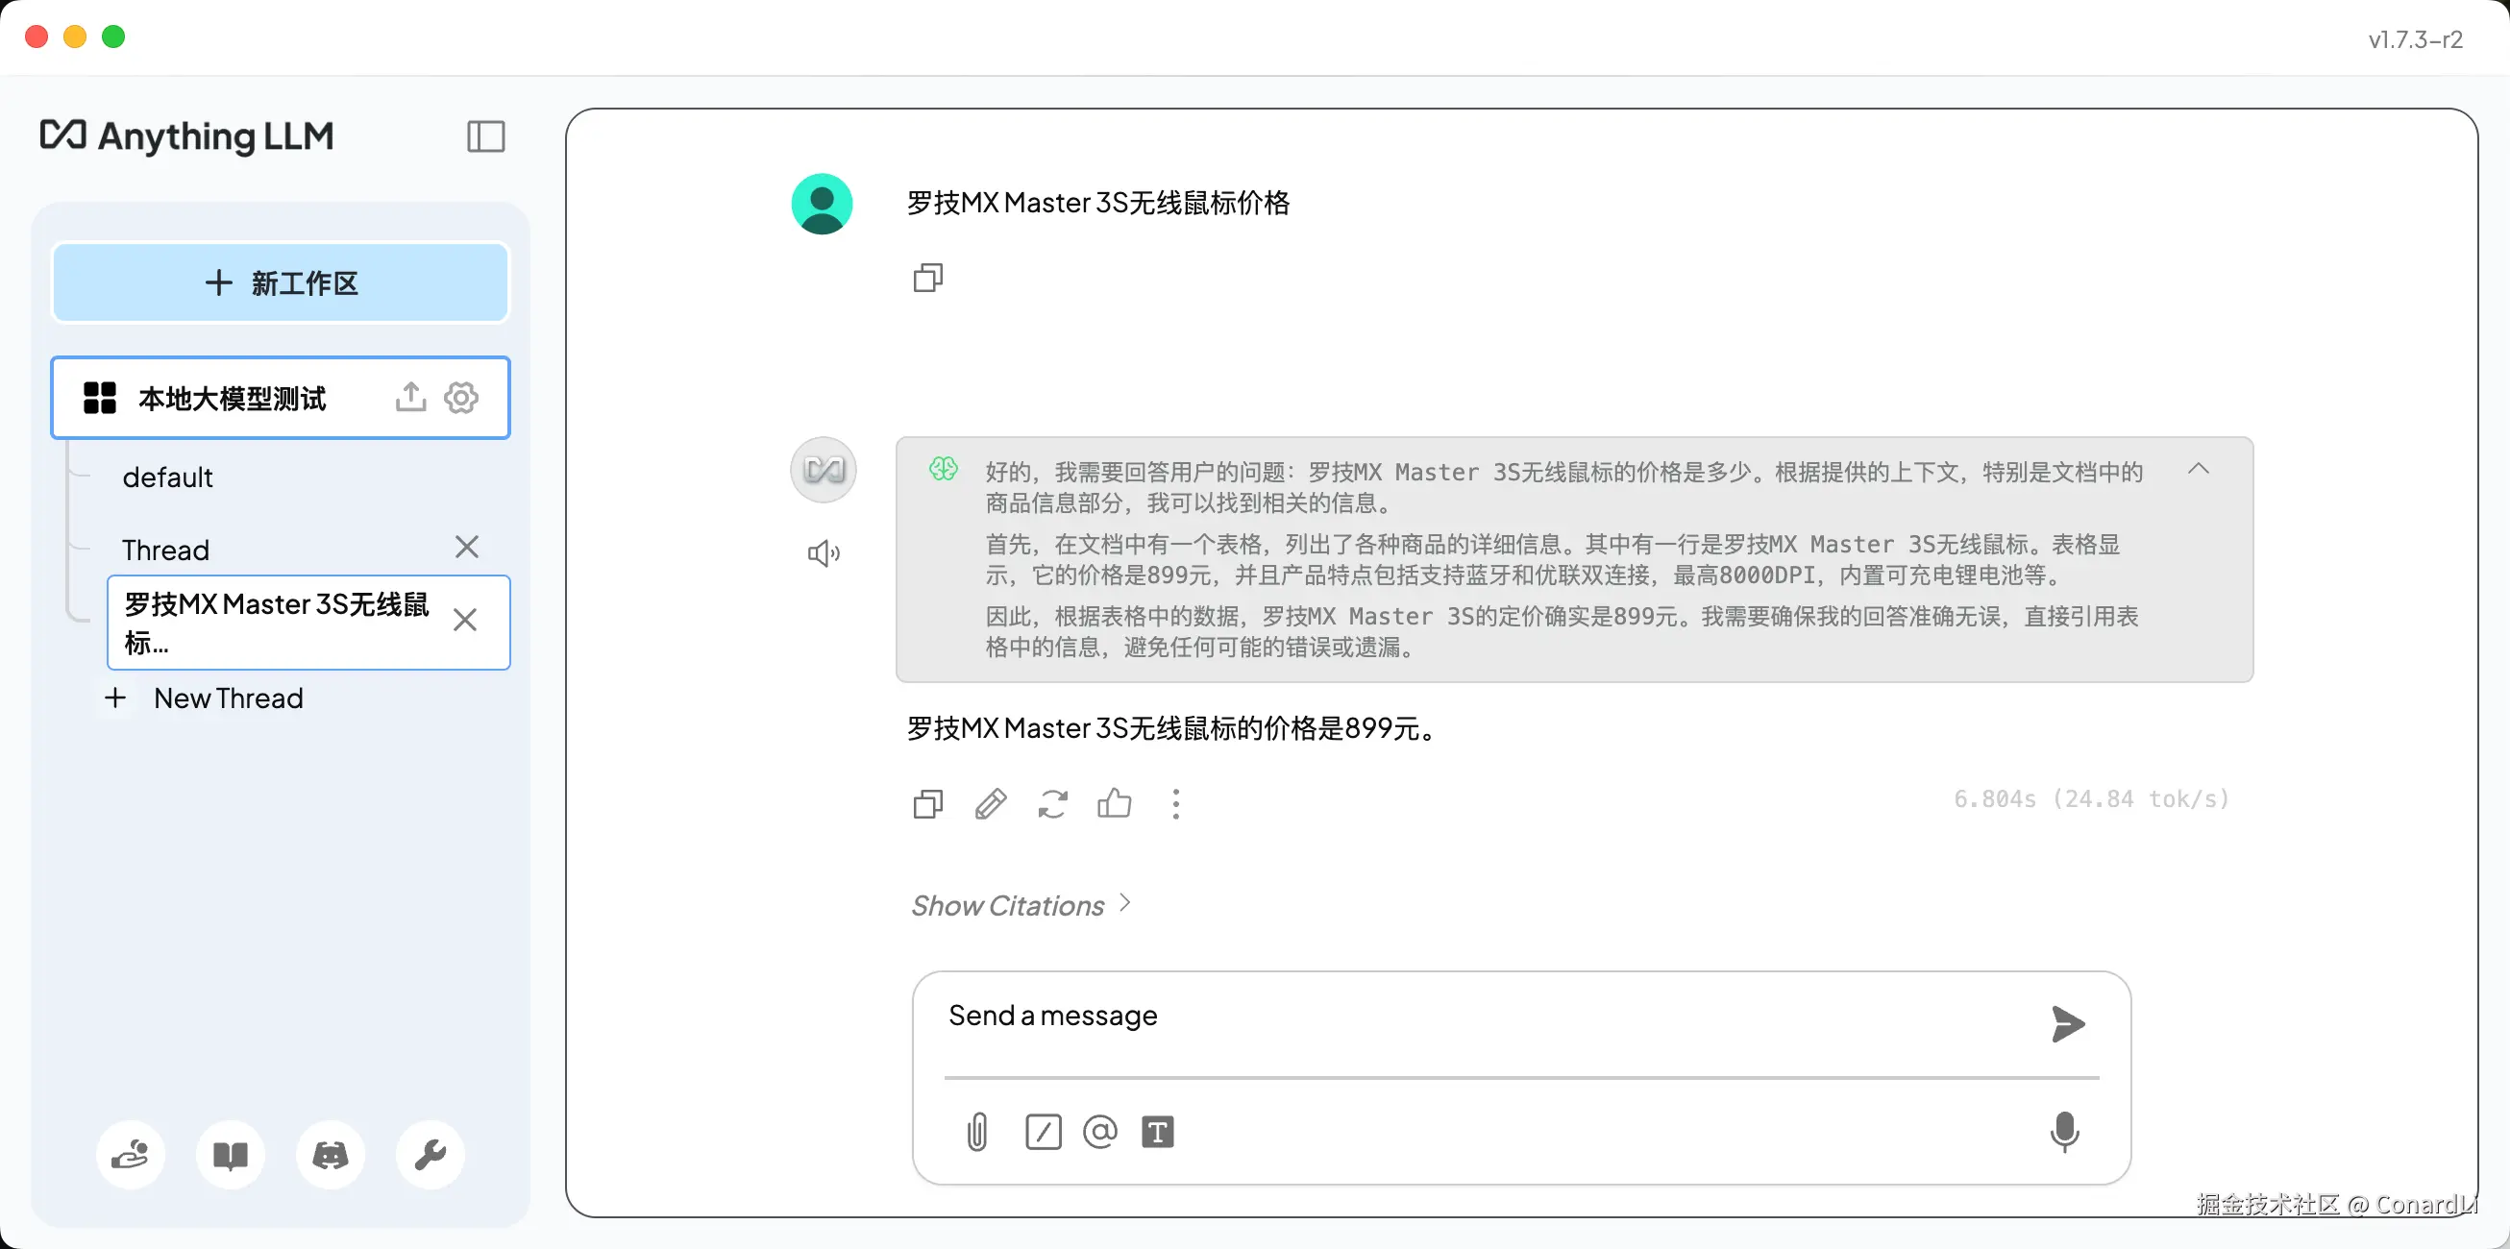Start voice input with microphone icon

2064,1131
